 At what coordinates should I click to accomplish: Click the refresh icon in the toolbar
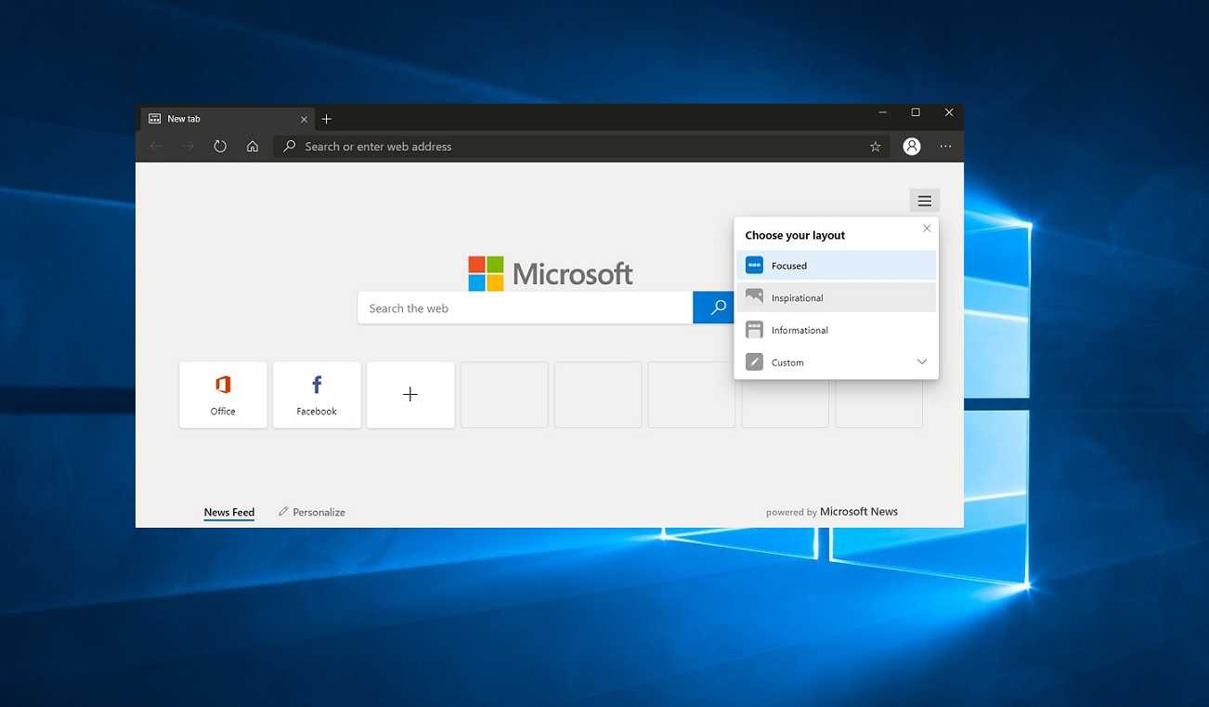point(219,146)
